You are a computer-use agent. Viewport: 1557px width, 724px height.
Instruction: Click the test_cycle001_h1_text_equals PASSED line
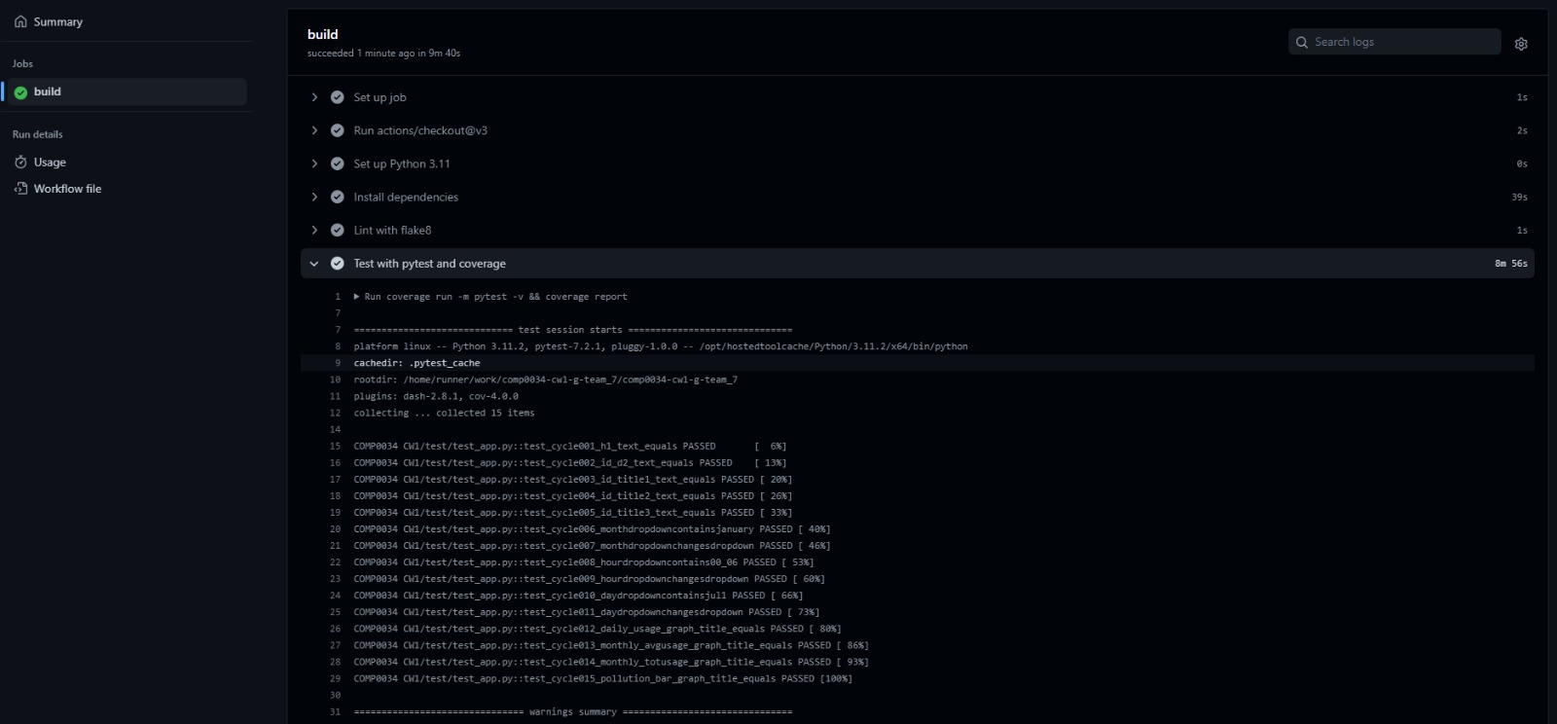point(570,447)
